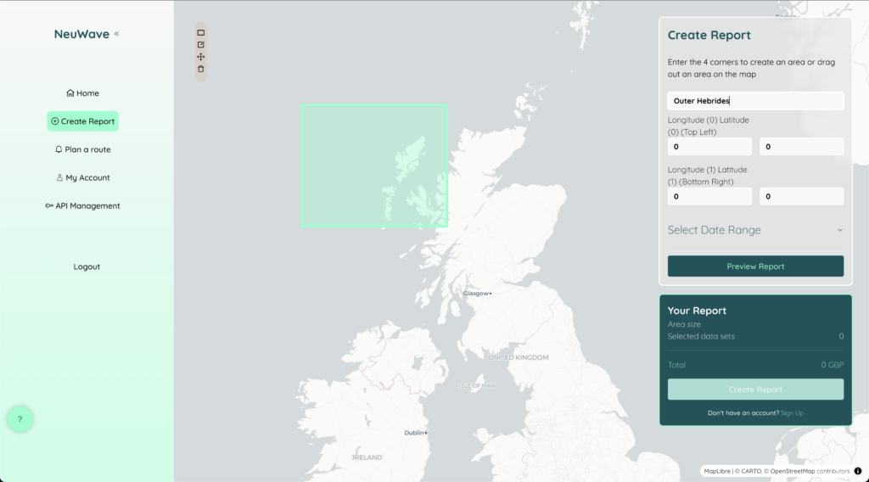Open My Account page
The image size is (869, 482).
click(x=82, y=177)
